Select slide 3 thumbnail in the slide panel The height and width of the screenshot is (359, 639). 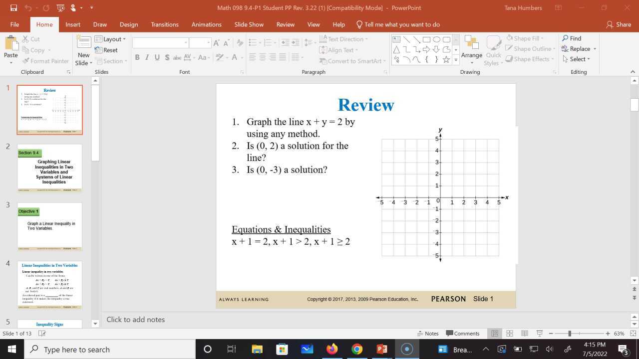tap(49, 226)
